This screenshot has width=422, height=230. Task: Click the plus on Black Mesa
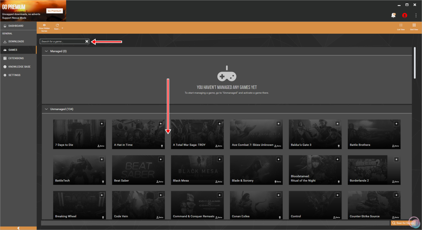[x=219, y=159]
